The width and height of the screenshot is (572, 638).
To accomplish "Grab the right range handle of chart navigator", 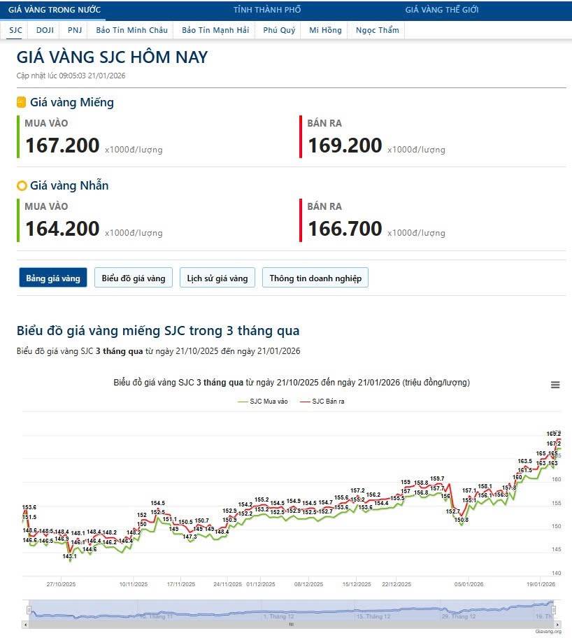I will (553, 609).
